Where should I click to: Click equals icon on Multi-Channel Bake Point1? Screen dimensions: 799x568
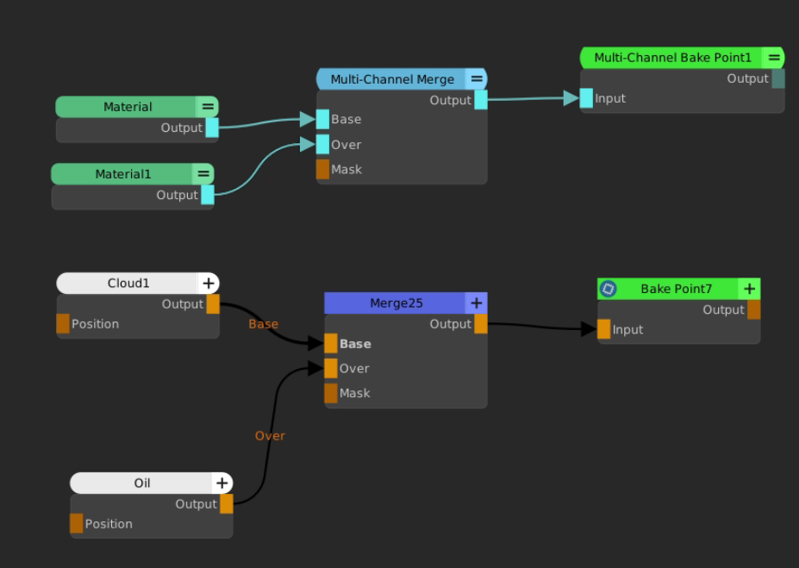pyautogui.click(x=773, y=58)
